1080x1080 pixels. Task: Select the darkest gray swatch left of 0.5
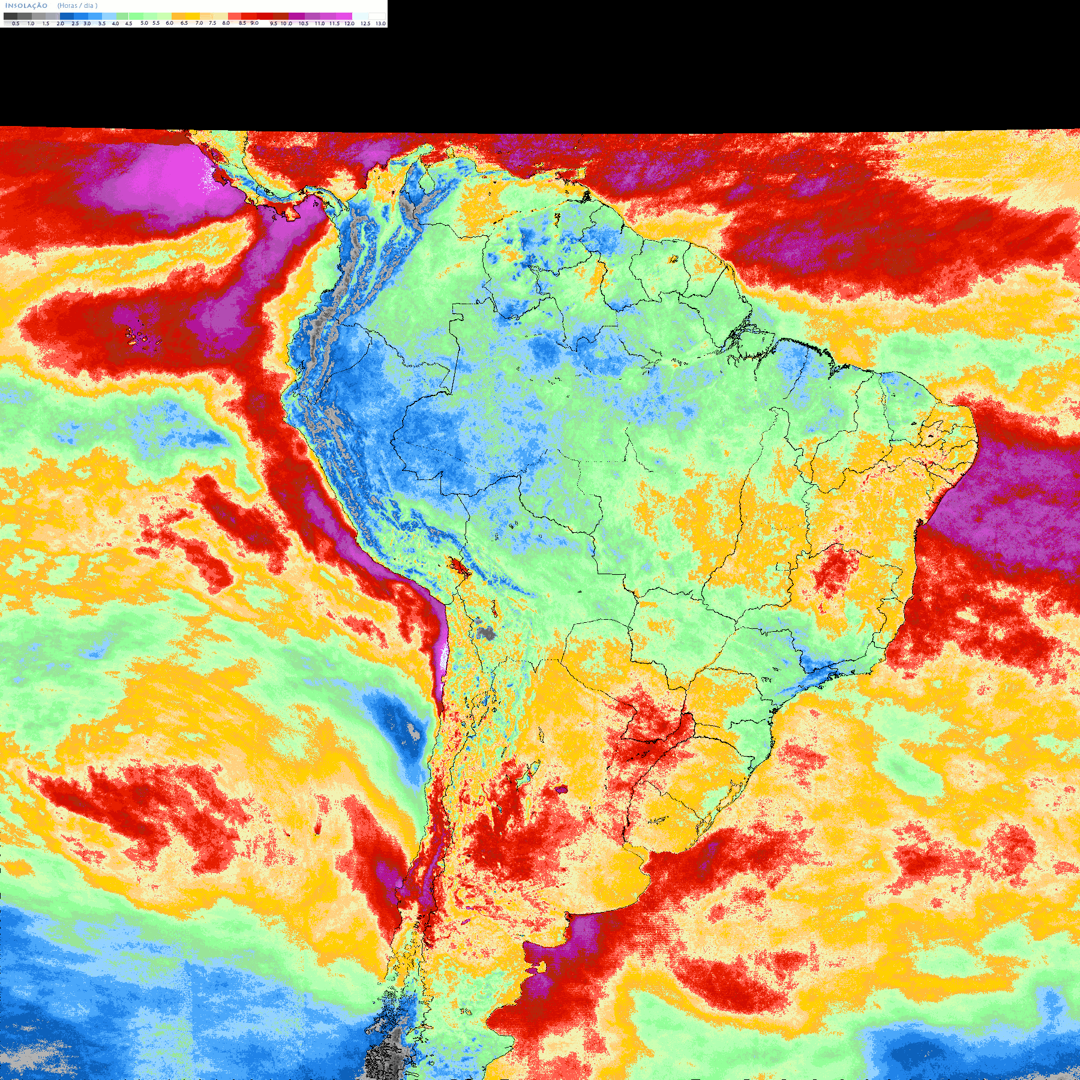tap(10, 16)
